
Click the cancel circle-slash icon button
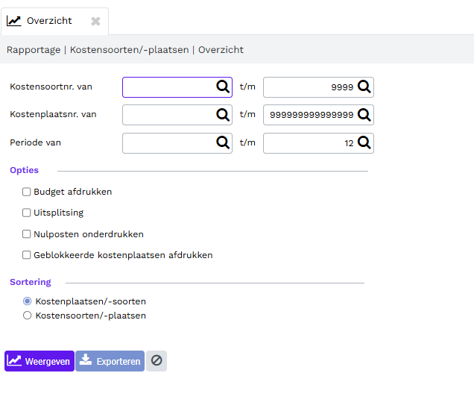[x=157, y=361]
